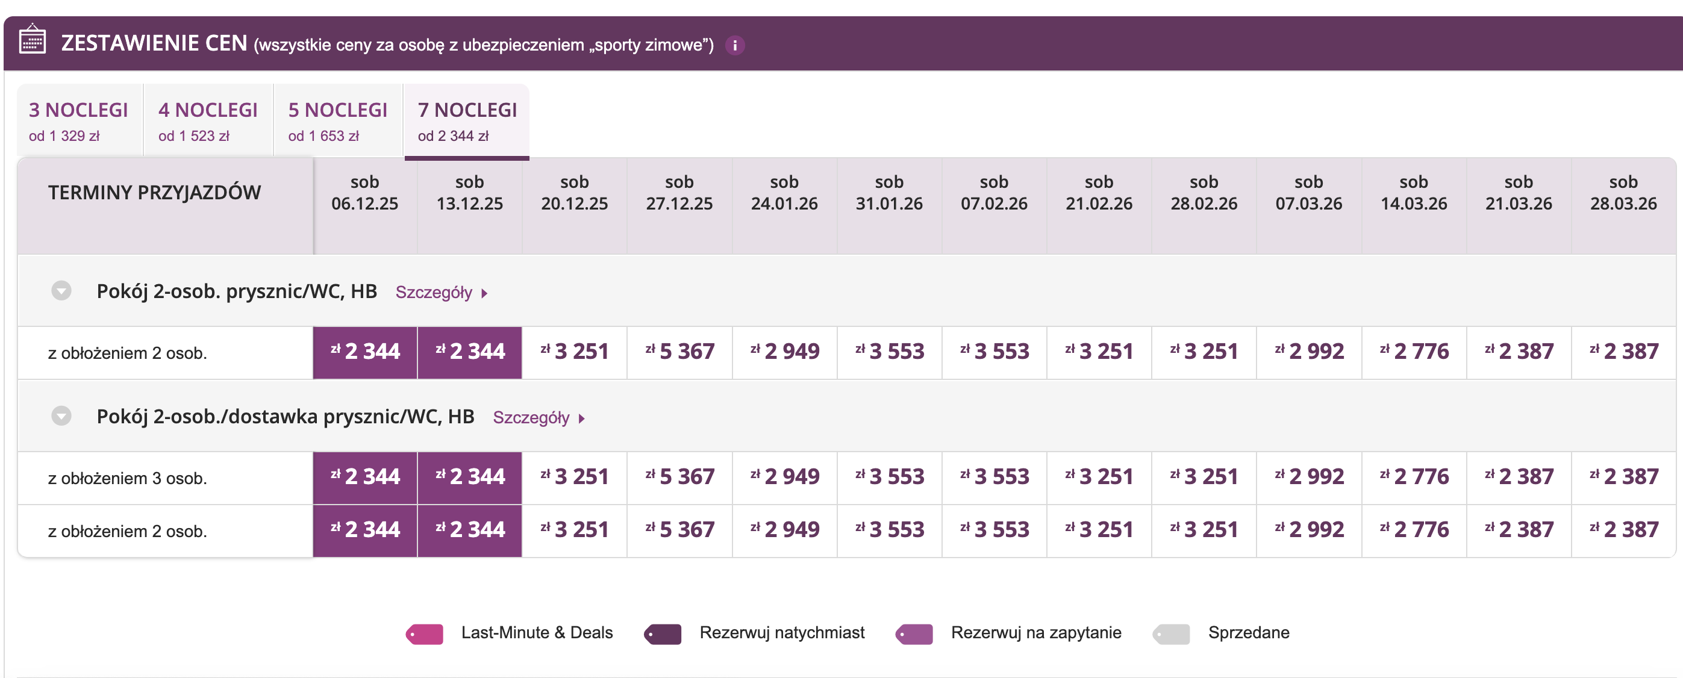This screenshot has height=678, width=1683.
Task: Click the dark purple Rezerwuj natychmiast tag icon
Action: coord(663,633)
